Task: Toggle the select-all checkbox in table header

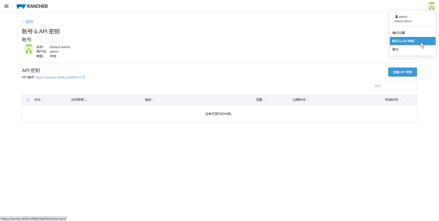Action: [28, 100]
